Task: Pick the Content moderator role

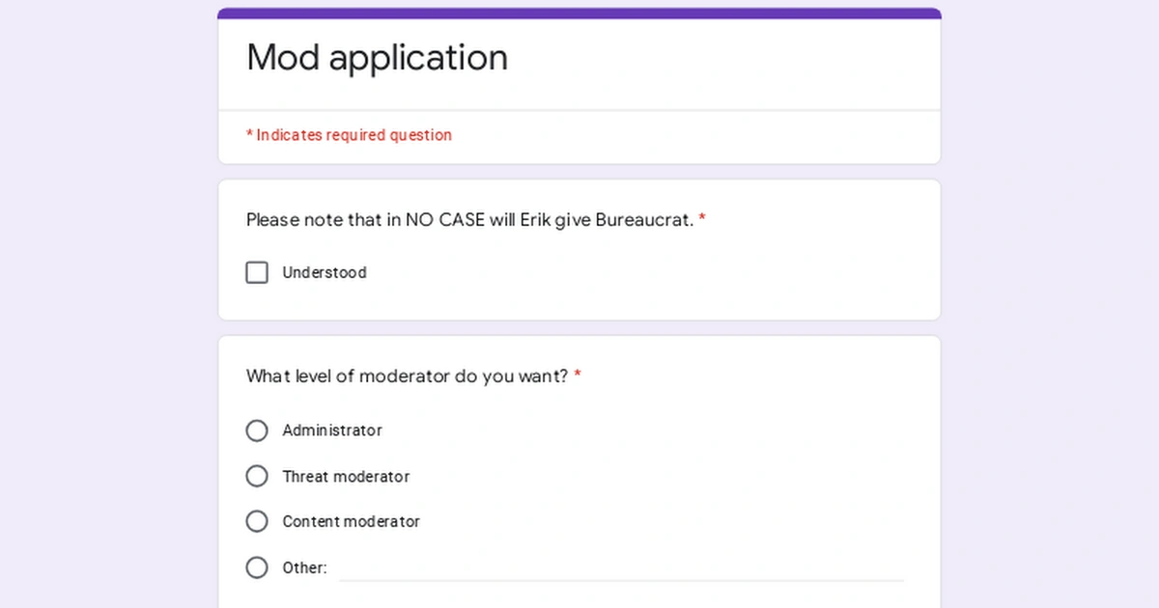Action: point(257,521)
